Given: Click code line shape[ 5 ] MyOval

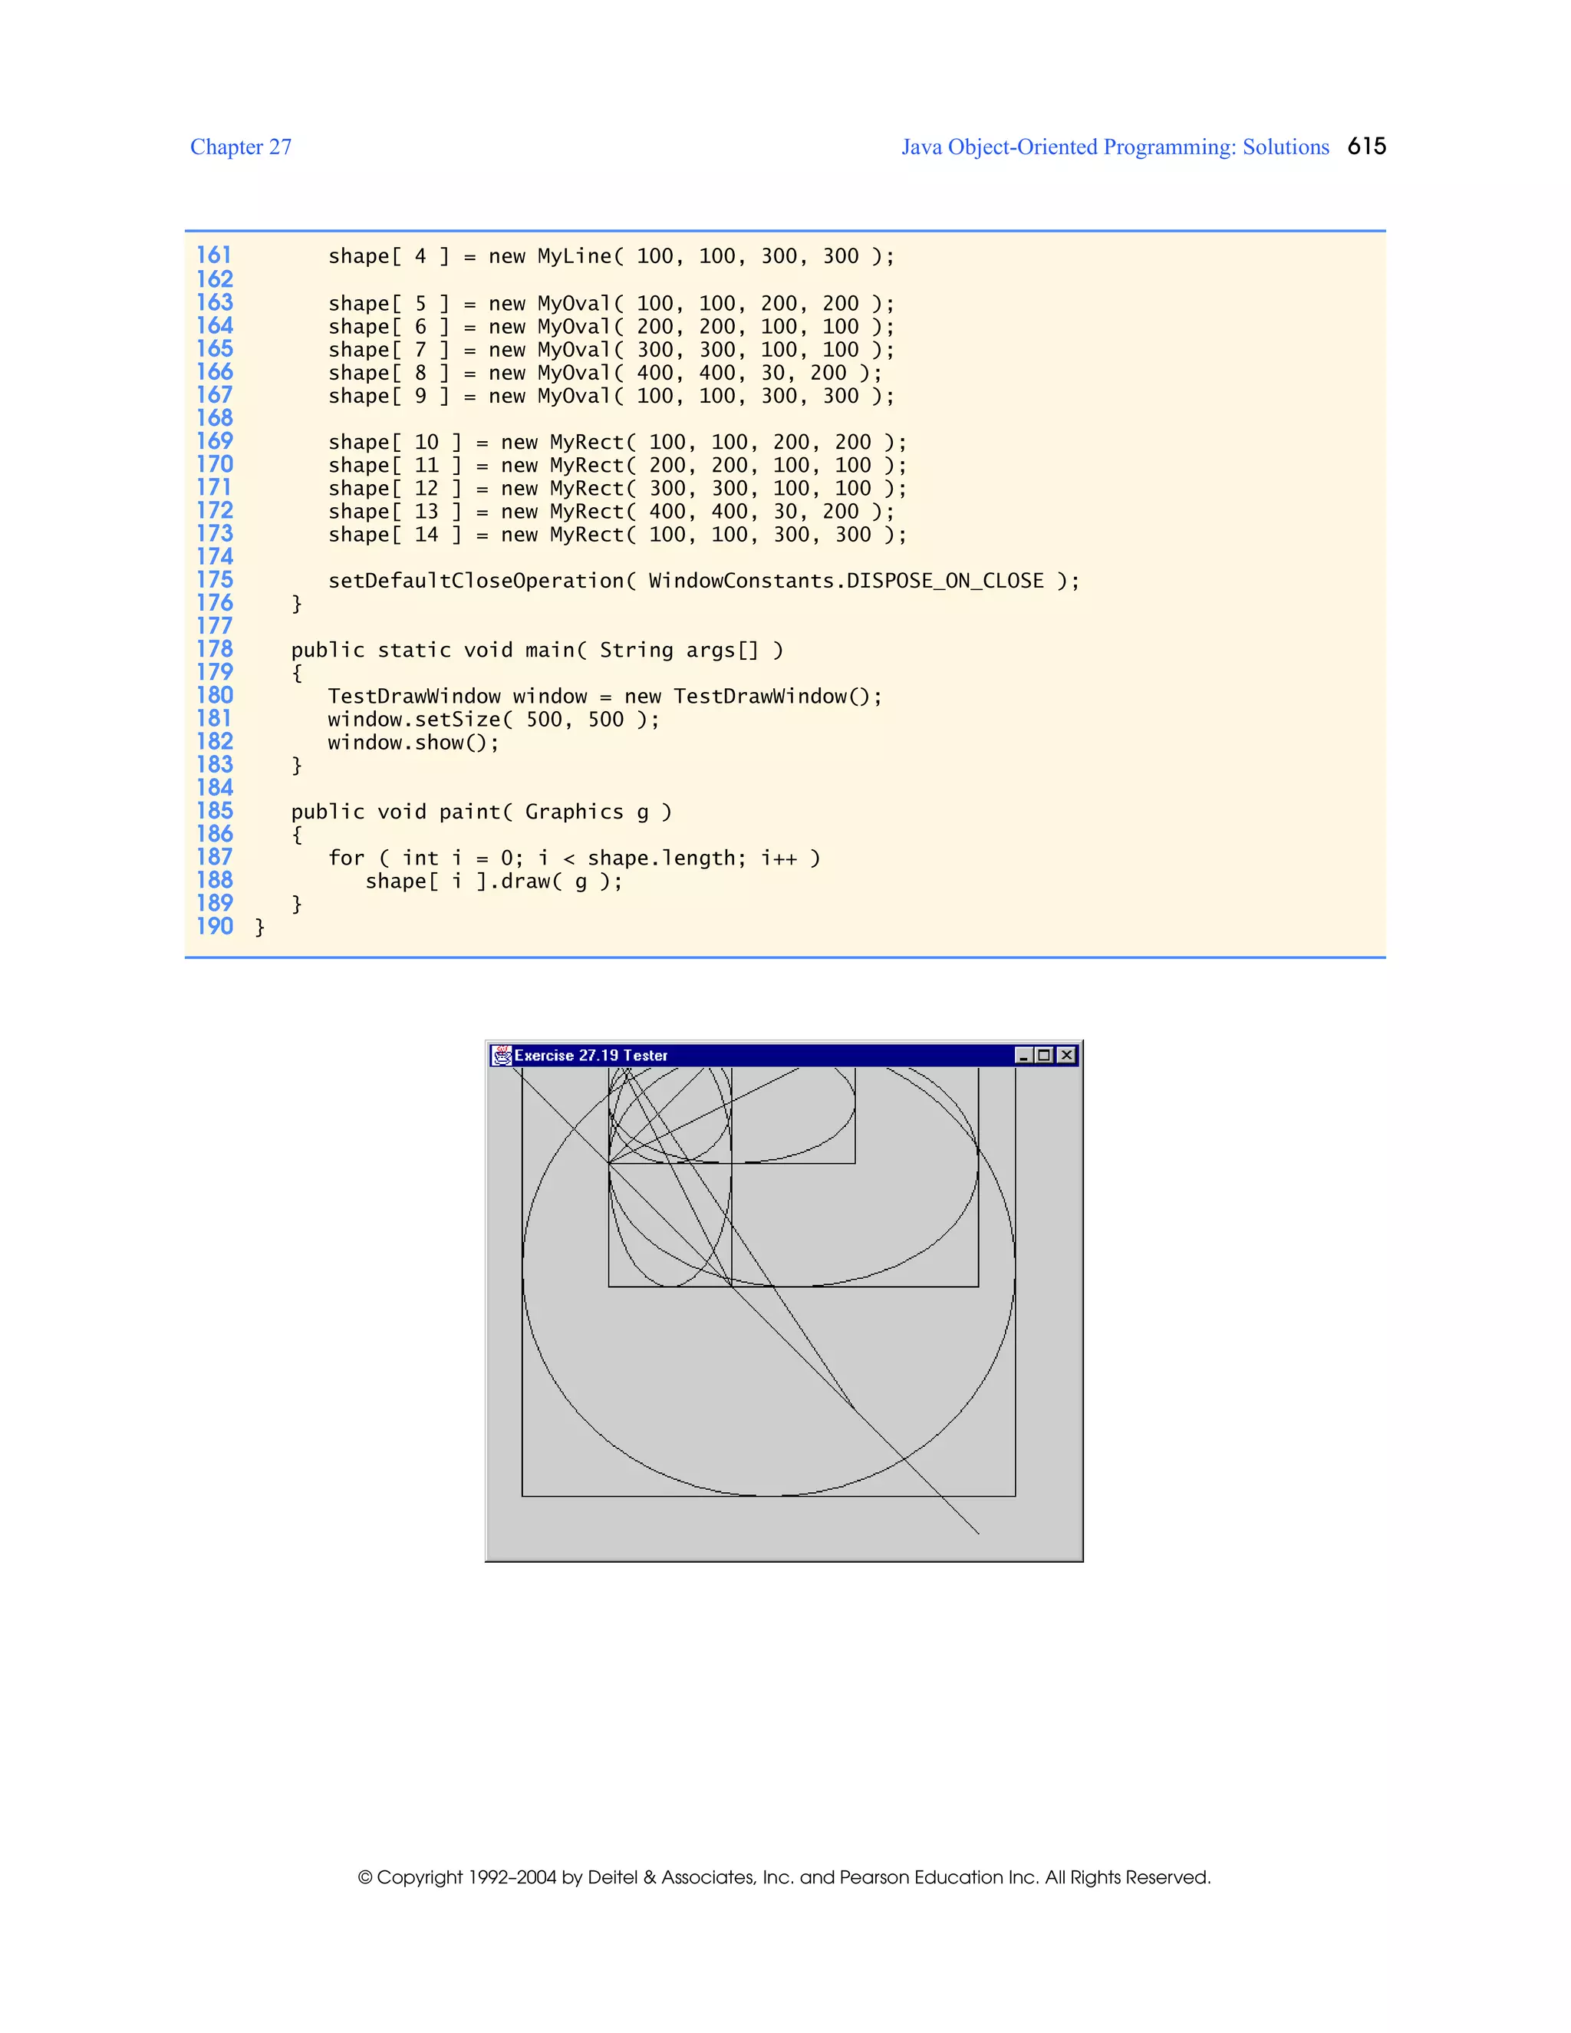Looking at the screenshot, I should [611, 304].
